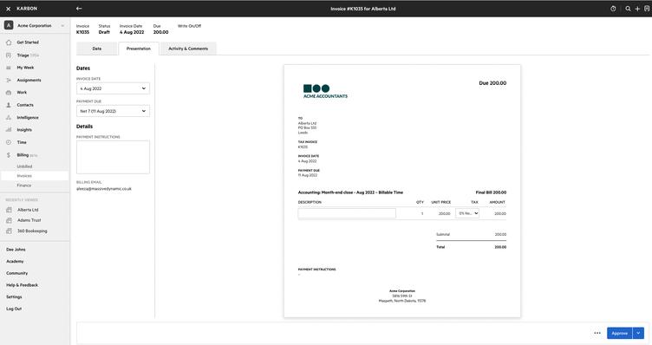The height and width of the screenshot is (345, 652).
Task: Open Settings in the sidebar
Action: coord(14,296)
